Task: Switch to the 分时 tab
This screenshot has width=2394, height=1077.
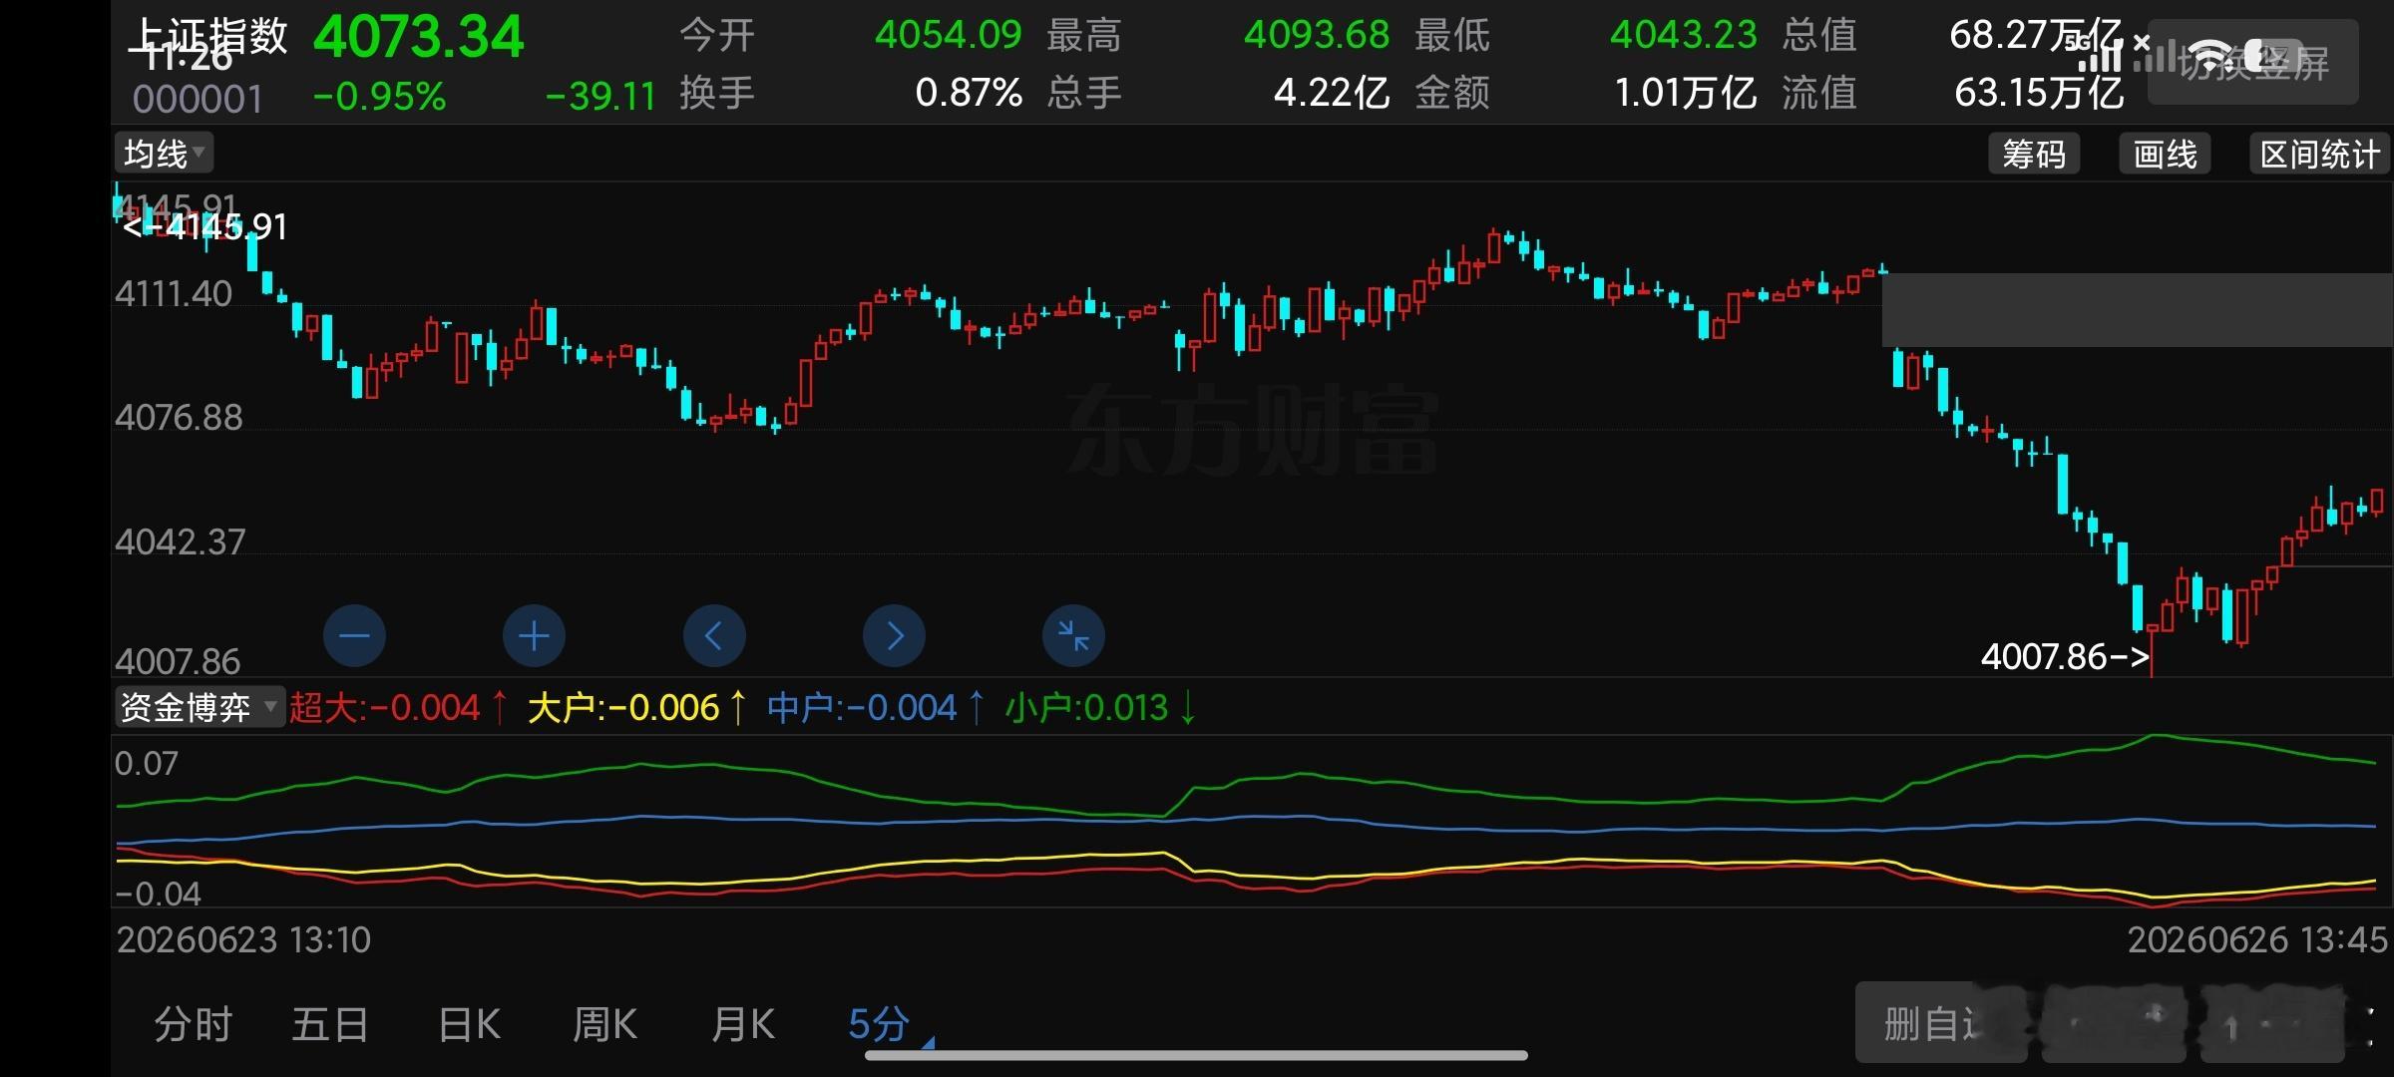Action: pyautogui.click(x=193, y=1024)
